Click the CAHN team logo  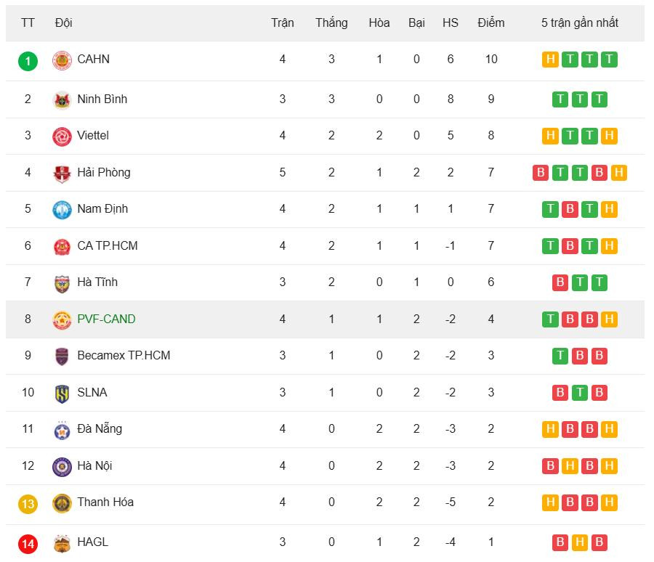click(x=62, y=60)
